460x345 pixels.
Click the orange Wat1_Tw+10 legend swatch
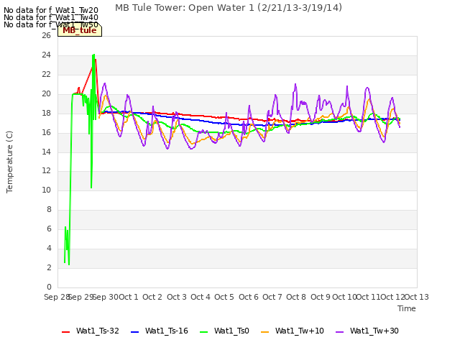pyautogui.click(x=264, y=332)
